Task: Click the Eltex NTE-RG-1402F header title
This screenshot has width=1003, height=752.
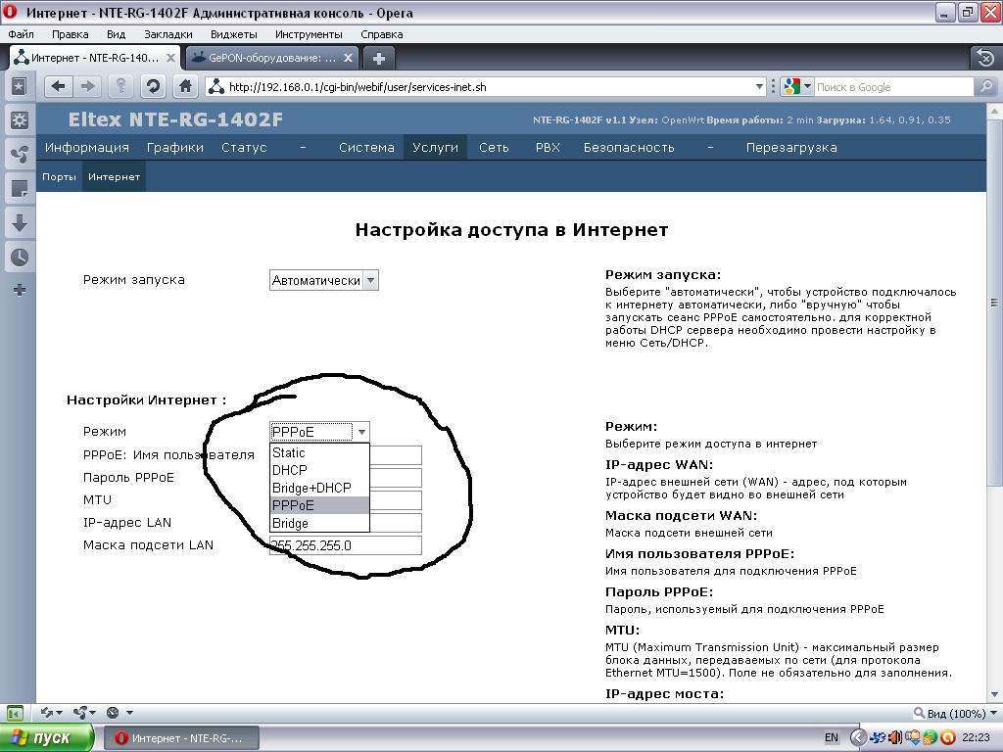Action: pyautogui.click(x=175, y=119)
